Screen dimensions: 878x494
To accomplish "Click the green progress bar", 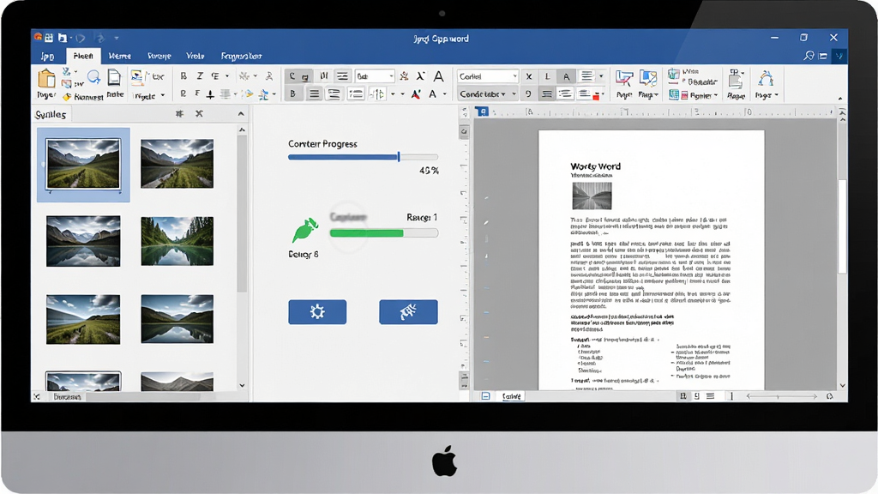I will coord(383,233).
